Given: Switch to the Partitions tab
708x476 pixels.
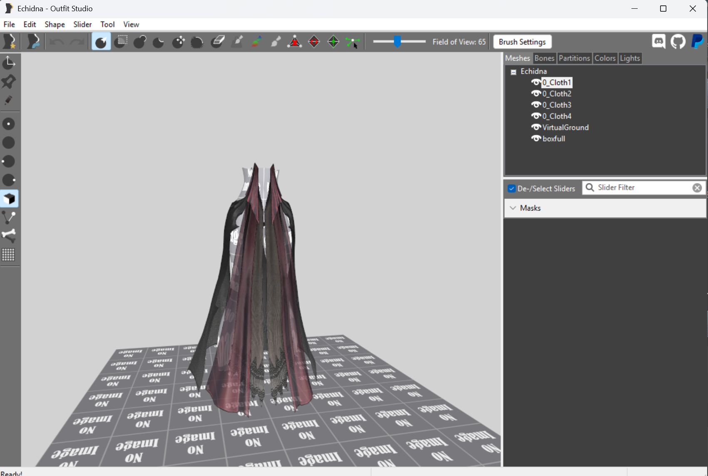Looking at the screenshot, I should pyautogui.click(x=574, y=58).
